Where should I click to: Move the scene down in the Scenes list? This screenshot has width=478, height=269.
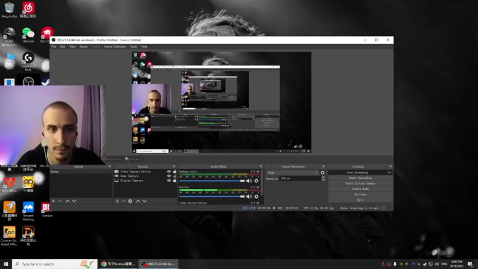click(x=74, y=201)
